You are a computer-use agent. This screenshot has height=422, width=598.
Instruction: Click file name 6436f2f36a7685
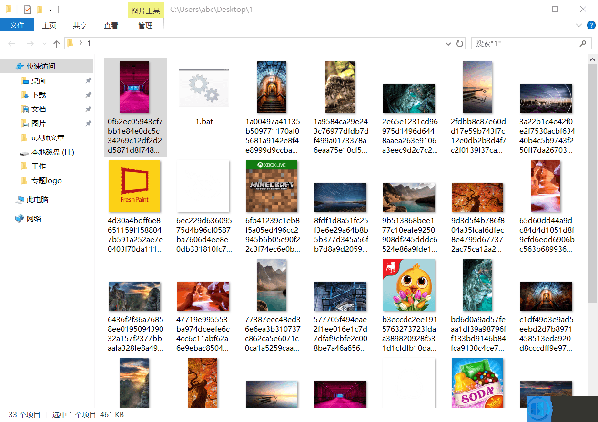[x=134, y=334]
